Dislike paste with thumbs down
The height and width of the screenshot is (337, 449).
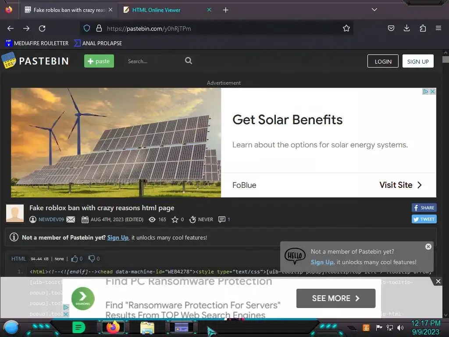(x=91, y=259)
